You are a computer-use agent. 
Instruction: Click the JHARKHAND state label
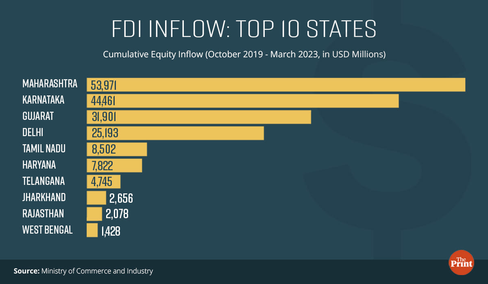pyautogui.click(x=44, y=197)
